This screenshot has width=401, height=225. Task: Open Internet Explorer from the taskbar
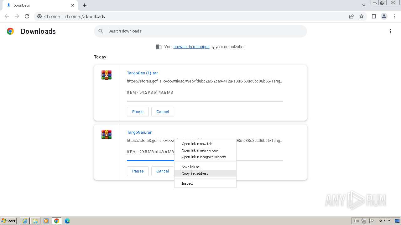pos(25,221)
